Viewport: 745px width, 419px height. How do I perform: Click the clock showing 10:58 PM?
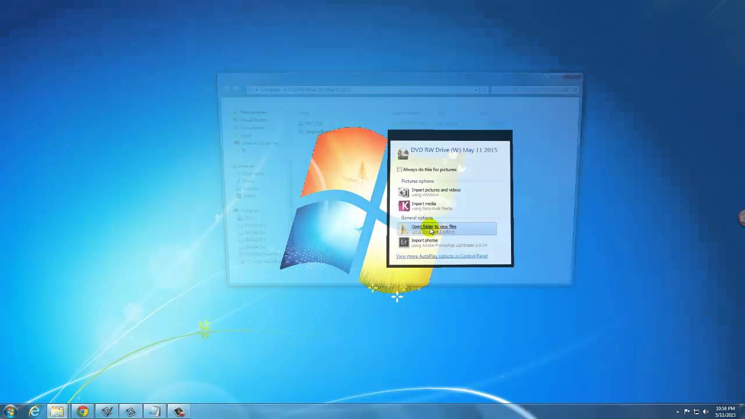pos(725,411)
